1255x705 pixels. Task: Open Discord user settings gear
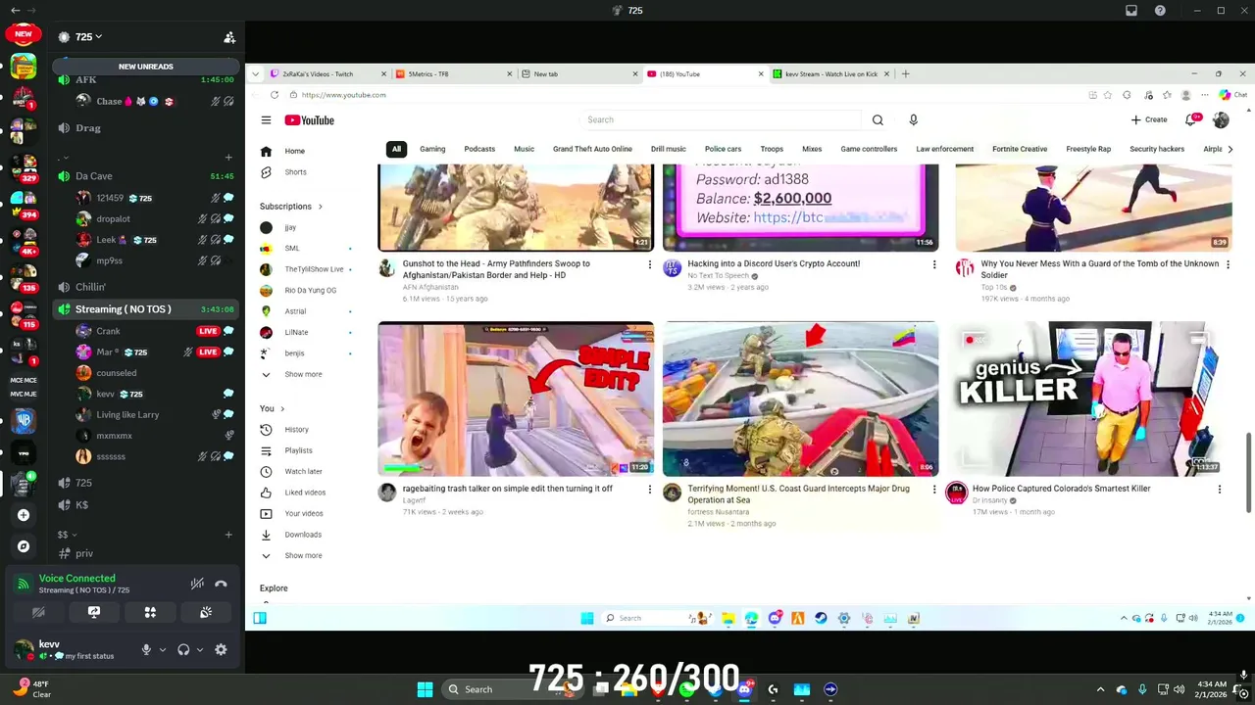221,649
